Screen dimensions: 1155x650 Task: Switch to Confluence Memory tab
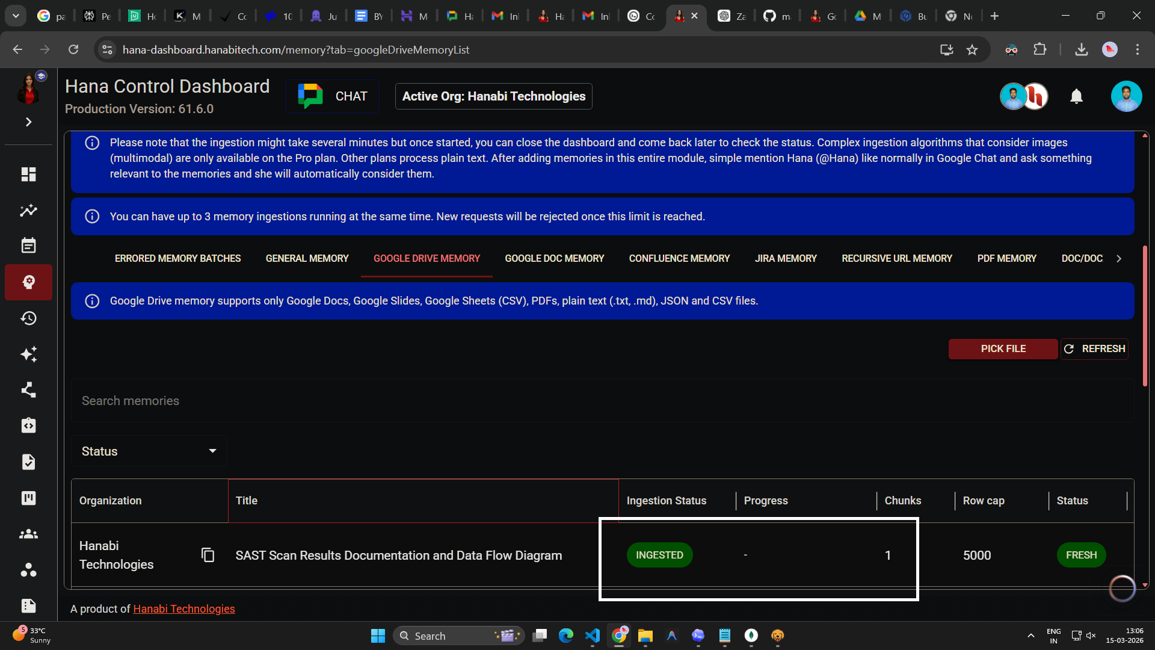[679, 258]
